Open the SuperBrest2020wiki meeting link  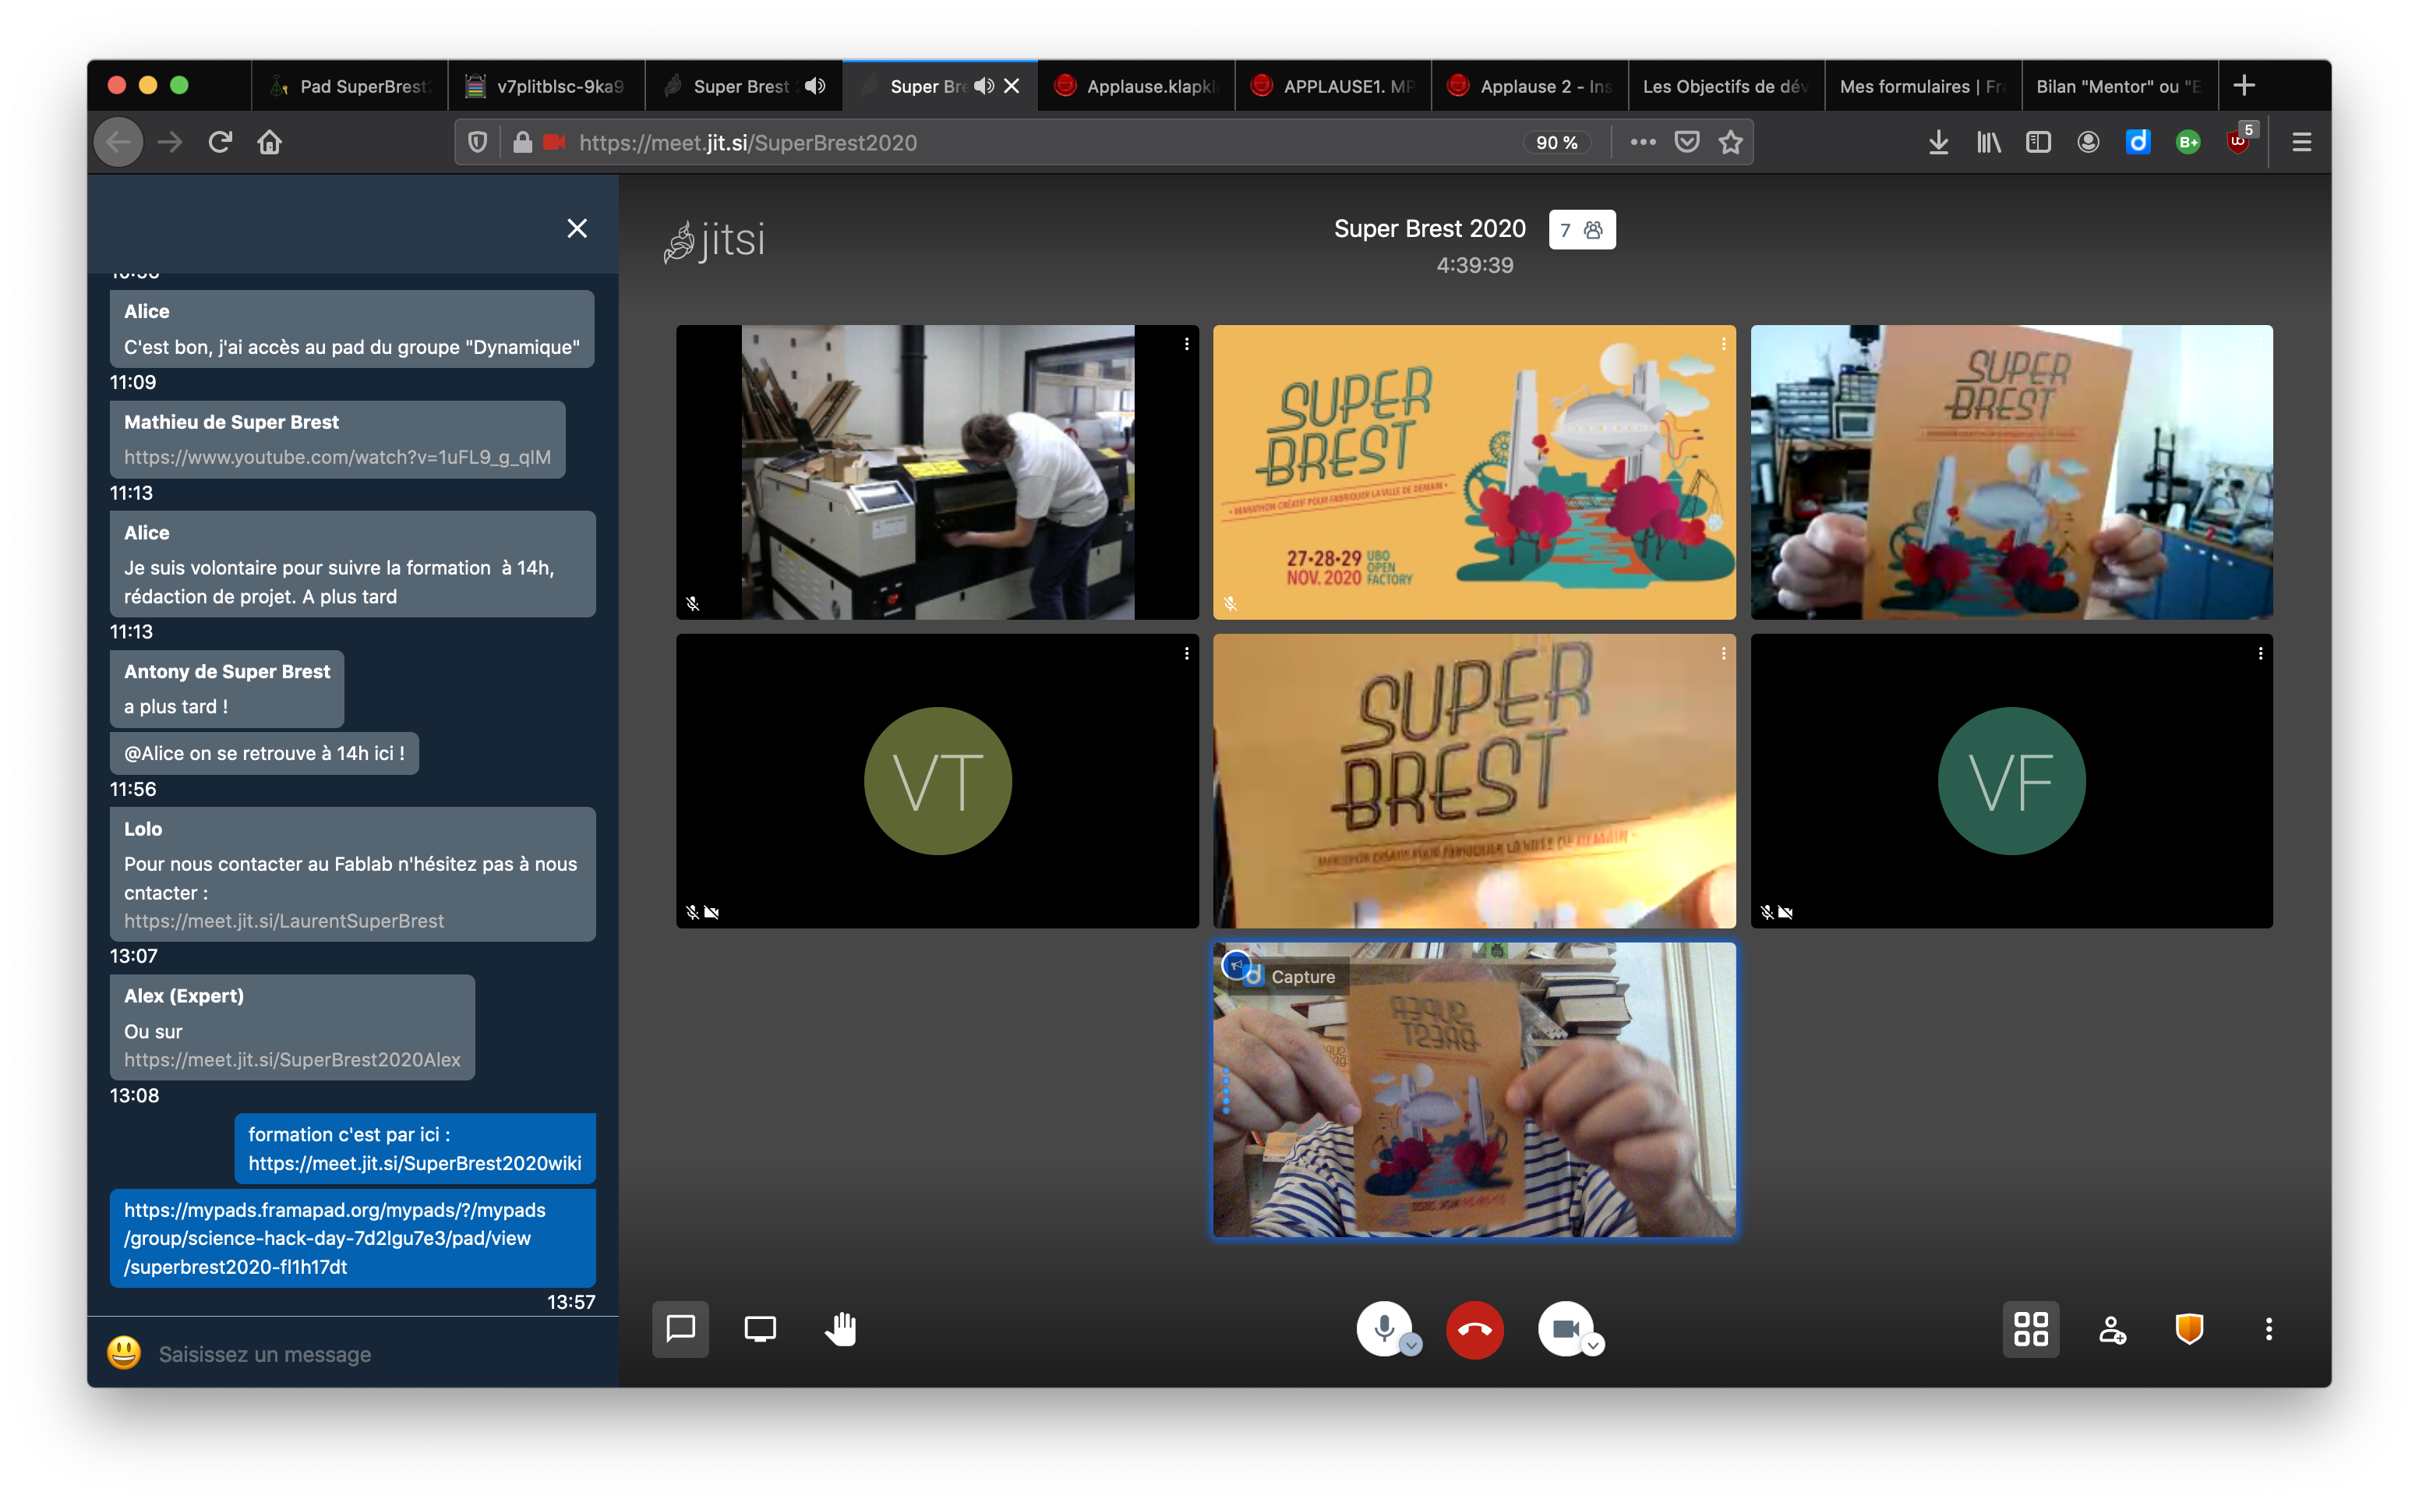pos(415,1163)
